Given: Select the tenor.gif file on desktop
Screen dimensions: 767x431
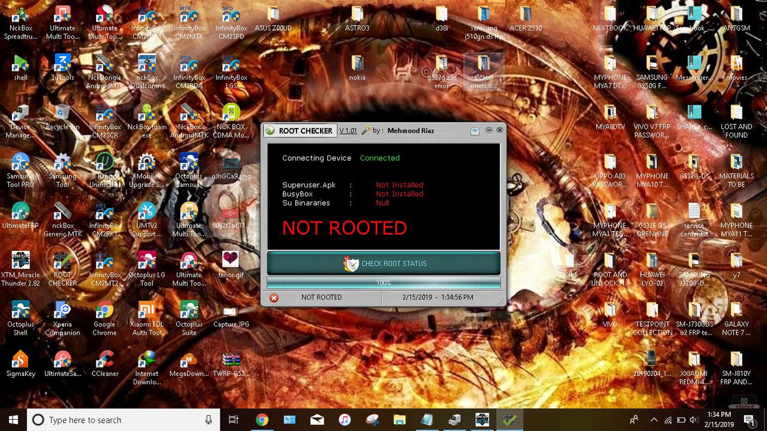Looking at the screenshot, I should [x=231, y=265].
